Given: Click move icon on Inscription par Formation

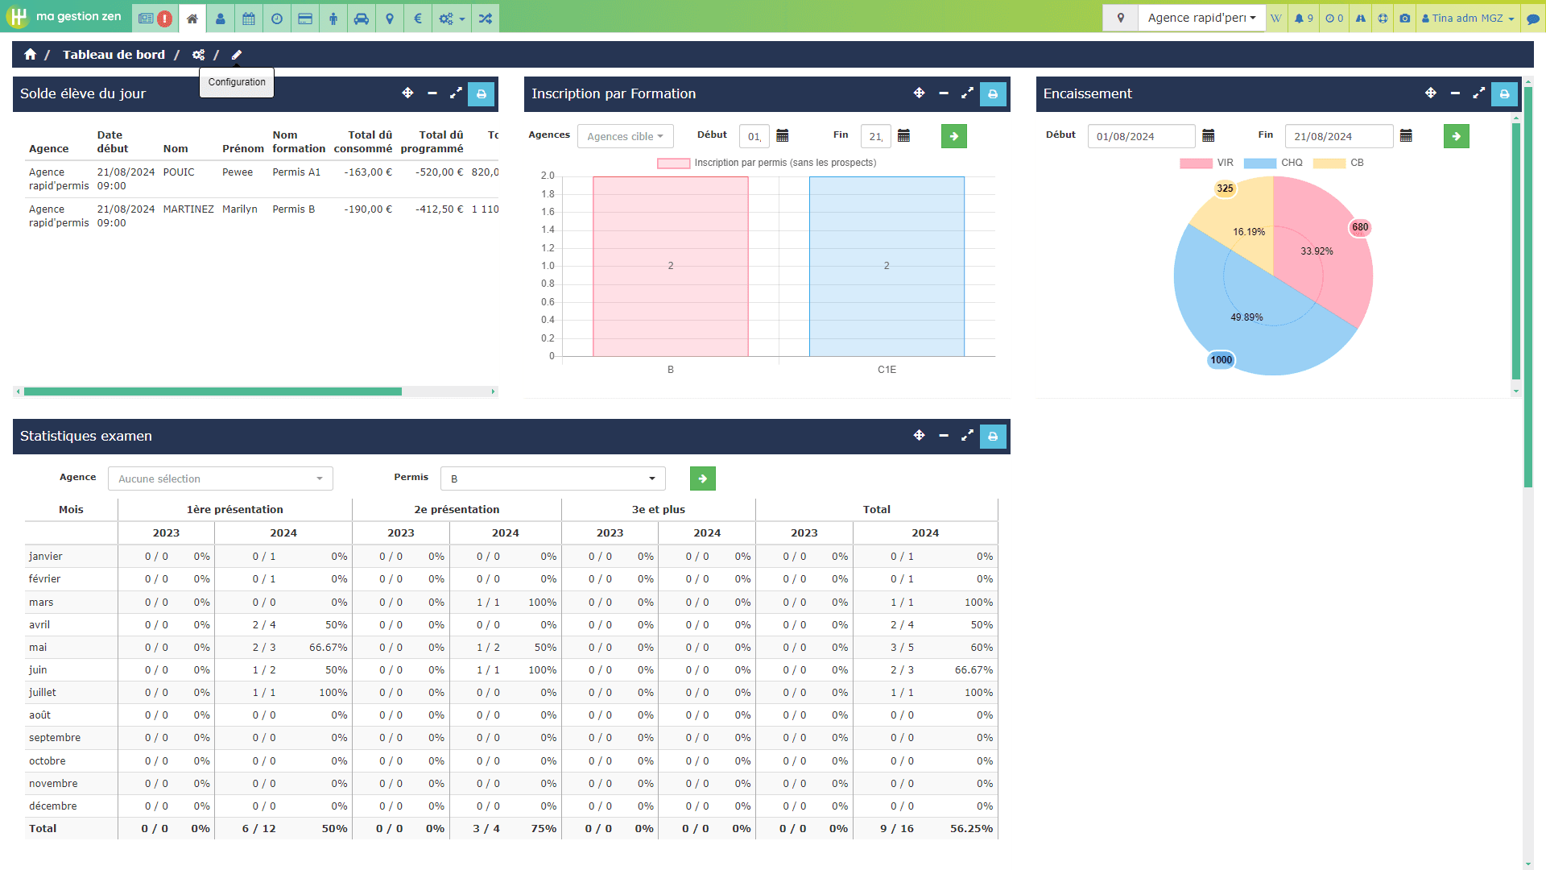Looking at the screenshot, I should [919, 93].
